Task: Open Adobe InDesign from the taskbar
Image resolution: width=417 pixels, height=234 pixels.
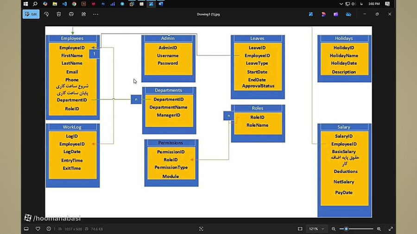Action: tap(93, 4)
